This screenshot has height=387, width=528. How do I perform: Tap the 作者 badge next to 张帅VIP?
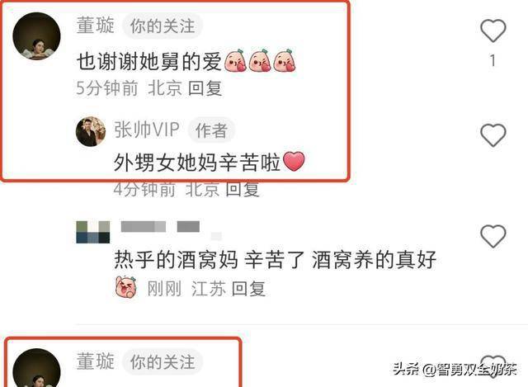(x=211, y=130)
